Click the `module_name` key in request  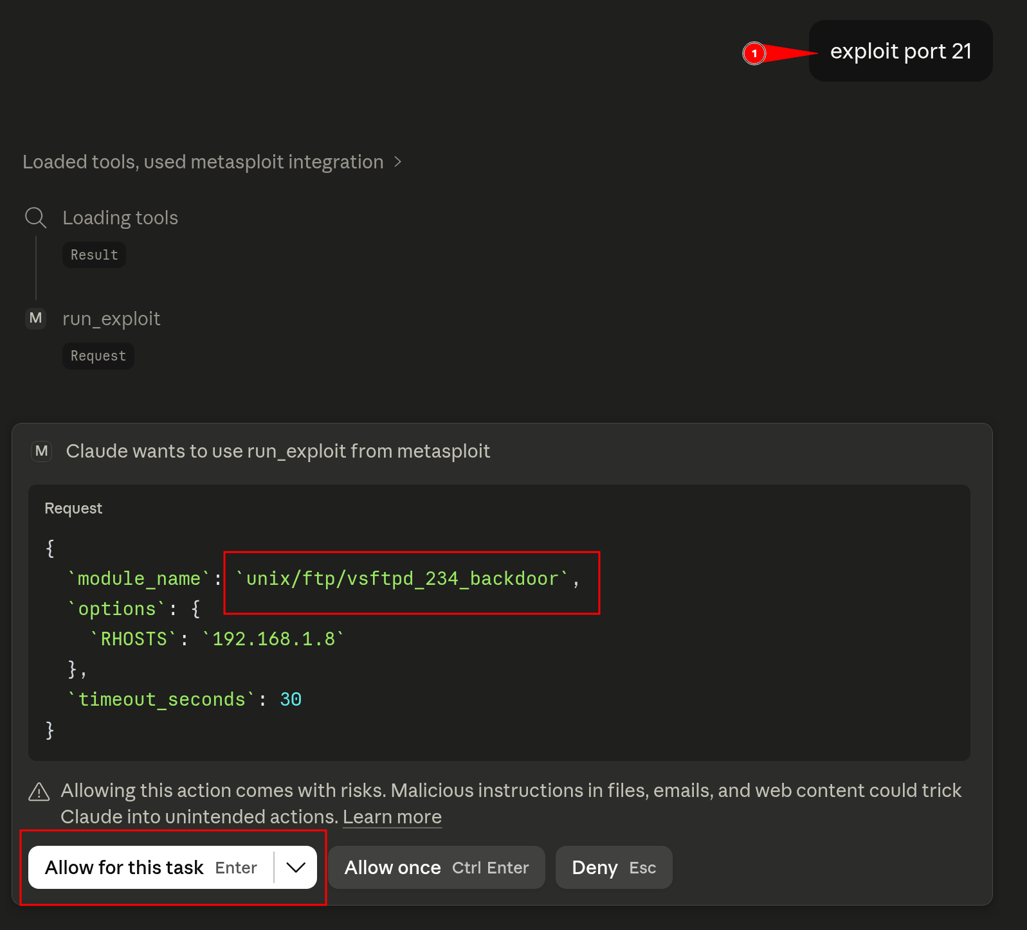(139, 579)
